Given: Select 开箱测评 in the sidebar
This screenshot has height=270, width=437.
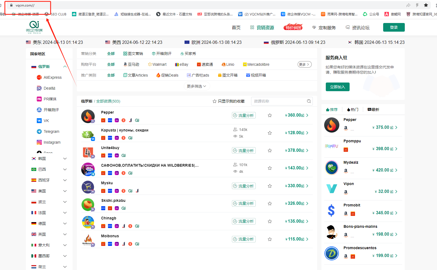Looking at the screenshot, I should 48,110.
